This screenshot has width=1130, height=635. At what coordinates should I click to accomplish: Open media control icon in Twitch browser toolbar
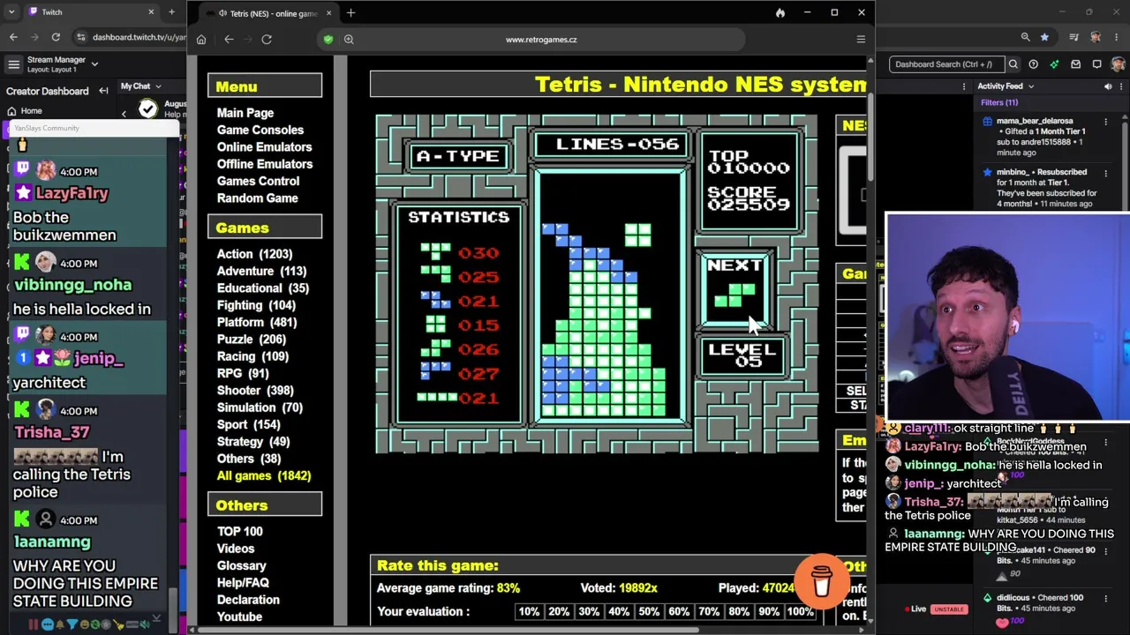1073,37
